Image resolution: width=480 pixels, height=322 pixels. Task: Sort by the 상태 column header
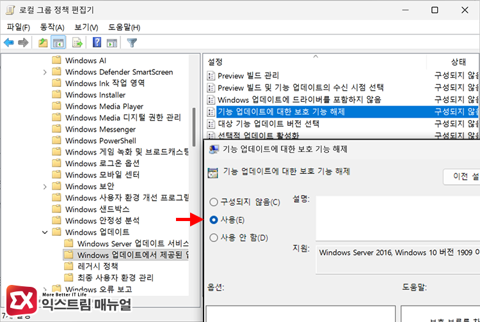458,62
